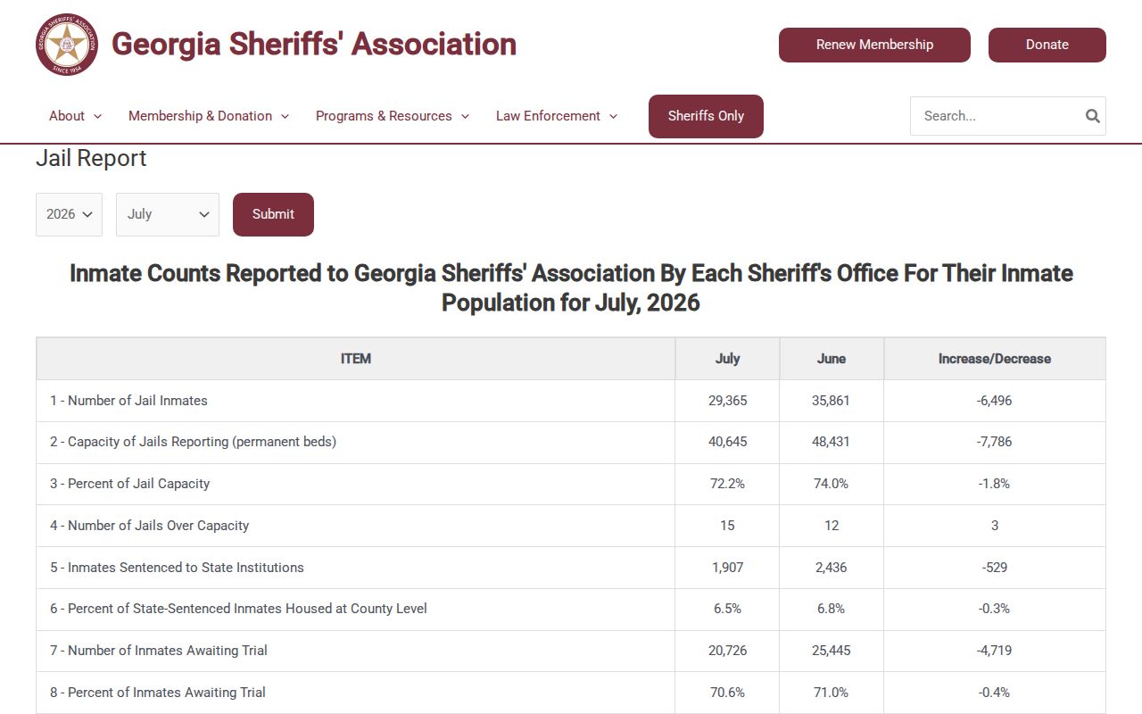This screenshot has height=714, width=1142.
Task: Select the 'Number of Jail Inmates' row label
Action: [128, 401]
